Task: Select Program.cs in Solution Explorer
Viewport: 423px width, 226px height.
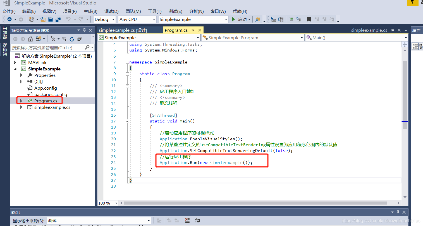Action: pyautogui.click(x=46, y=101)
